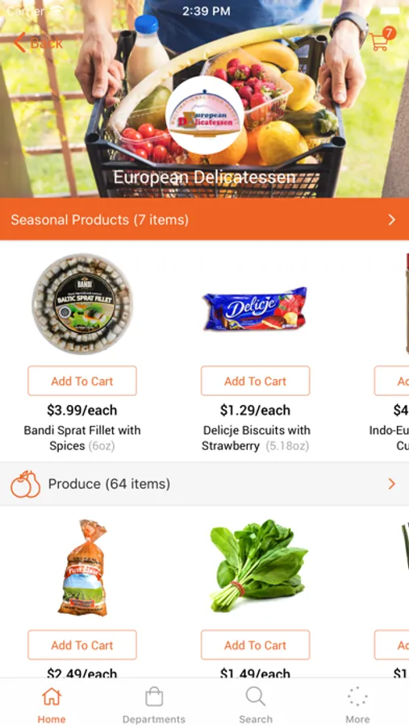Add the spinach bunch to cart
Image resolution: width=409 pixels, height=726 pixels.
(255, 645)
